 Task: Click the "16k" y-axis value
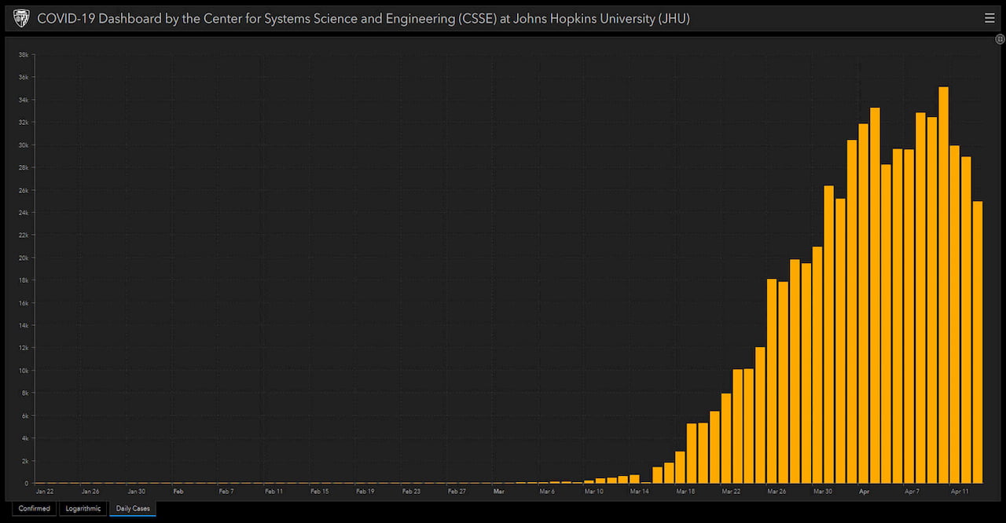(x=24, y=303)
